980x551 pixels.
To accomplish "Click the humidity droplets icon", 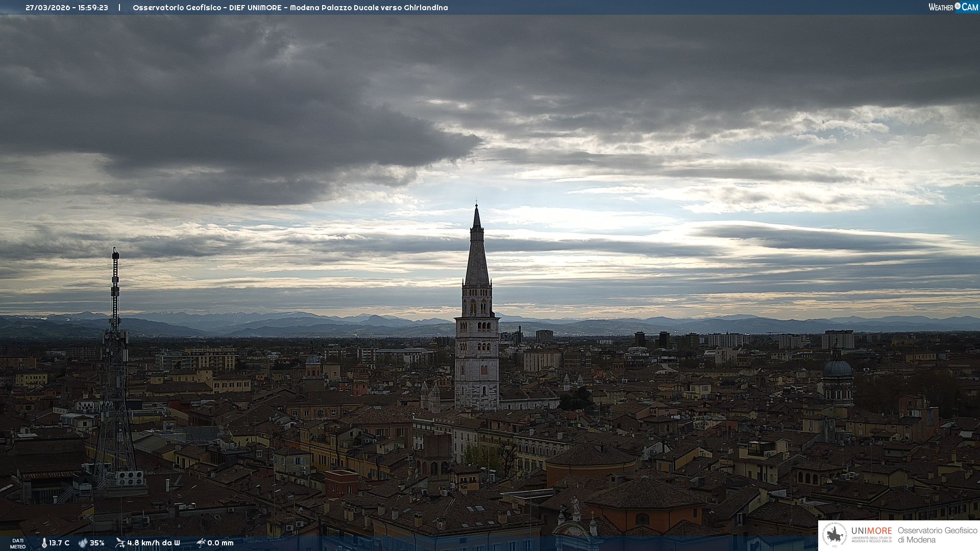I will tap(83, 543).
